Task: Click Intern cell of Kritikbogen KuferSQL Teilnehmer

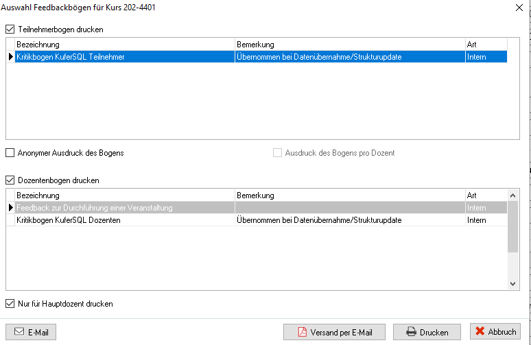Action: [486, 57]
